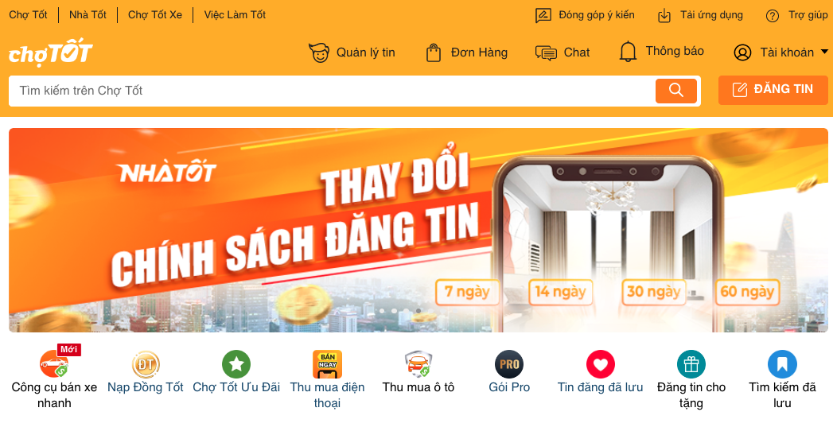Open the Chat messages

(x=562, y=52)
